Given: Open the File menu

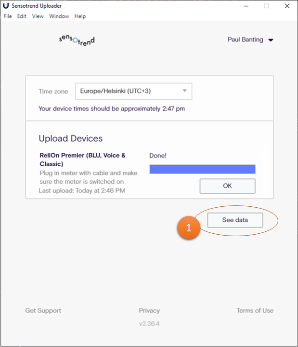Looking at the screenshot, I should 8,16.
